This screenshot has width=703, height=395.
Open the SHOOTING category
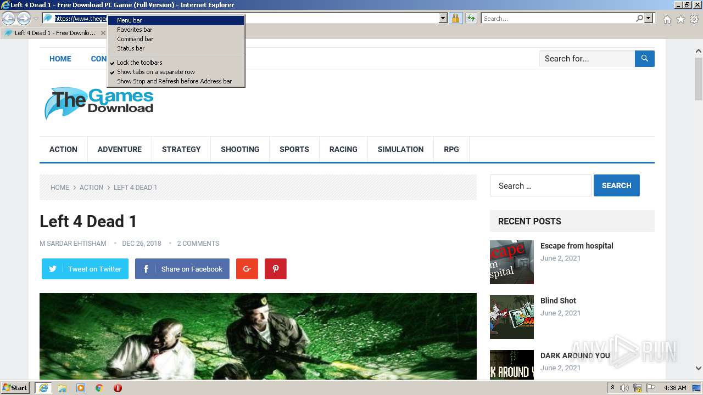pyautogui.click(x=240, y=149)
